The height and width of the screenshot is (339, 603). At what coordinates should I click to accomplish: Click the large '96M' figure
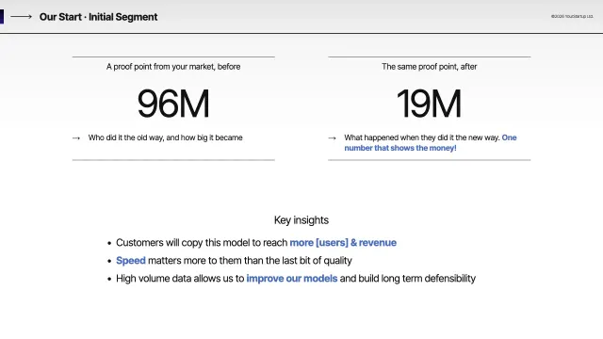click(173, 104)
